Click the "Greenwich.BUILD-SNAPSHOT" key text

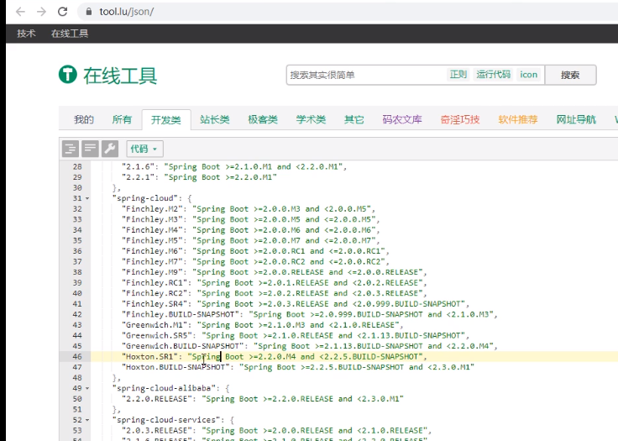[x=183, y=346]
